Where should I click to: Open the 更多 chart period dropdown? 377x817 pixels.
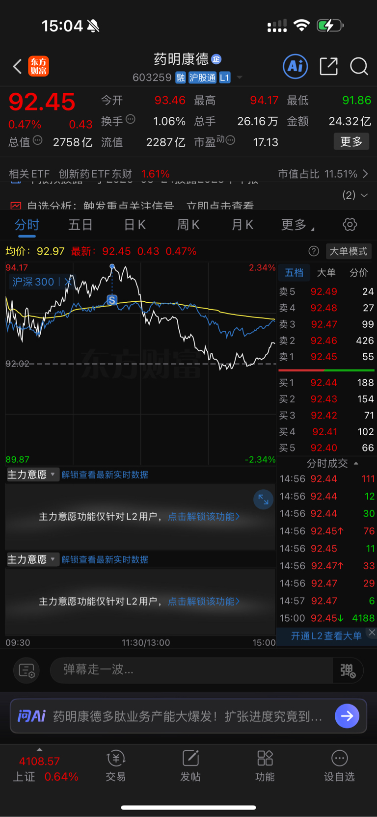297,225
